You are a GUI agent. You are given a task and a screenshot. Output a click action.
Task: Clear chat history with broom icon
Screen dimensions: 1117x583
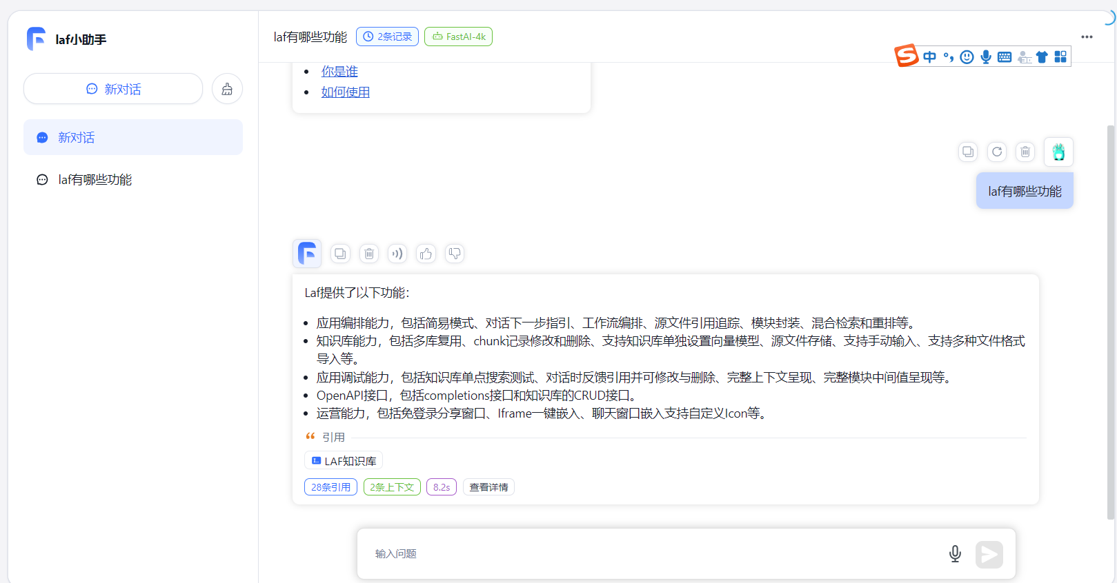pos(227,89)
